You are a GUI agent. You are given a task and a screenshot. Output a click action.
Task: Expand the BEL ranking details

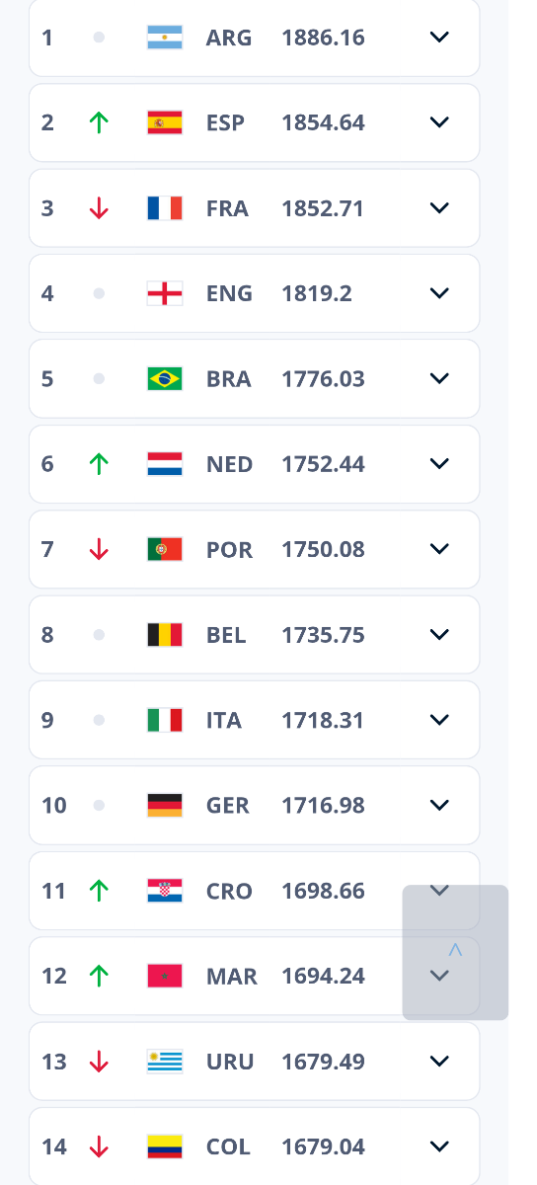440,634
